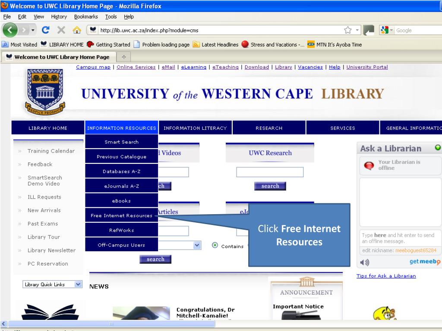
Task: Follow the Online Services link
Action: (136, 67)
